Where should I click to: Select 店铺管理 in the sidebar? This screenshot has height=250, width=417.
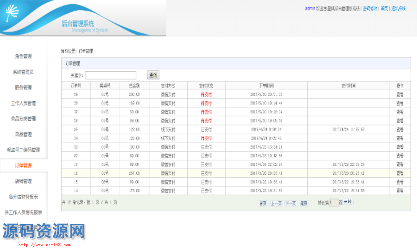pyautogui.click(x=23, y=181)
